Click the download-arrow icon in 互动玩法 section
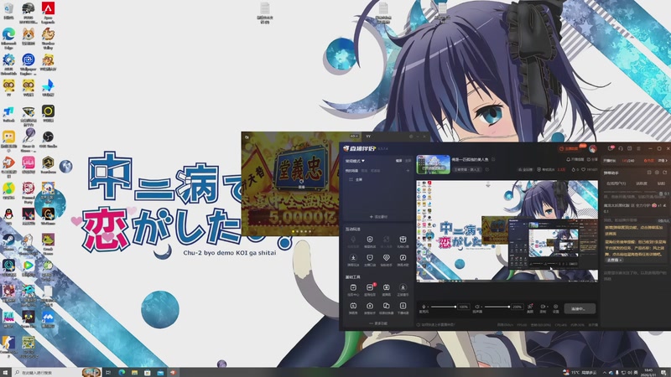Image resolution: width=671 pixels, height=377 pixels. click(x=353, y=258)
